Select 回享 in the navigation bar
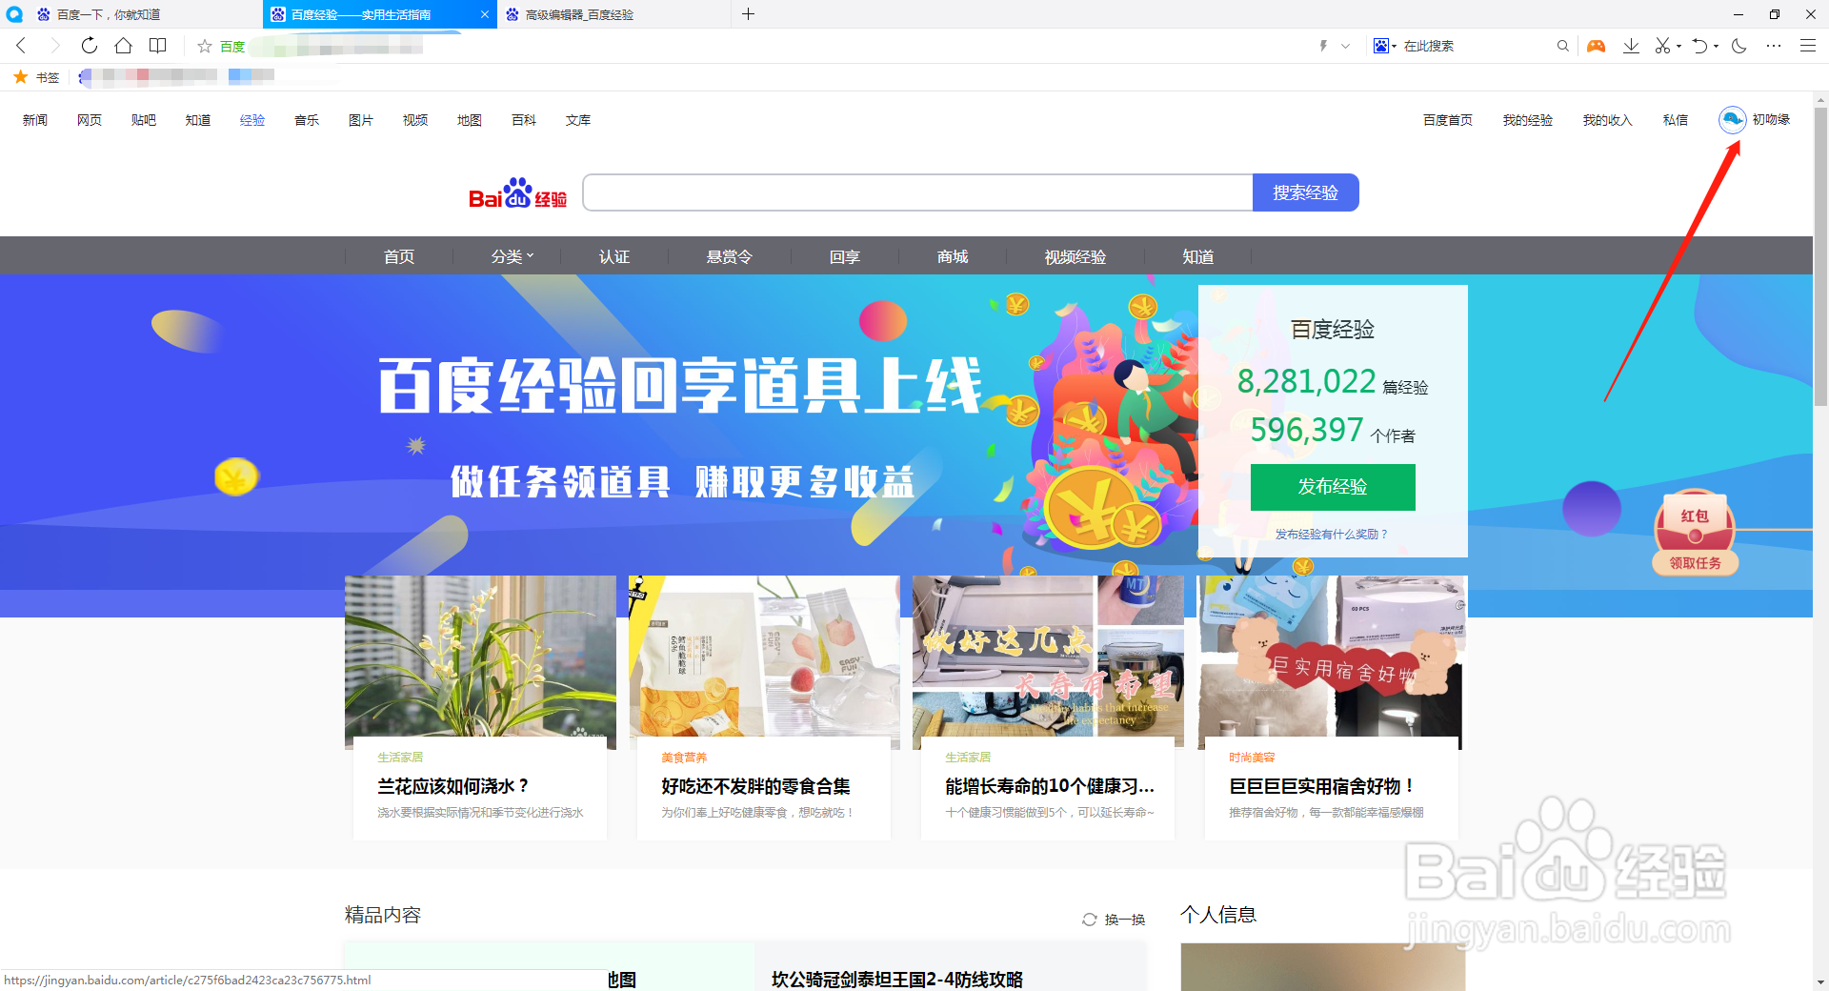1829x991 pixels. pyautogui.click(x=845, y=256)
